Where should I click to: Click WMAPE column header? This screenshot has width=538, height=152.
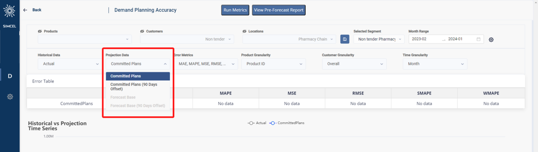click(x=491, y=93)
